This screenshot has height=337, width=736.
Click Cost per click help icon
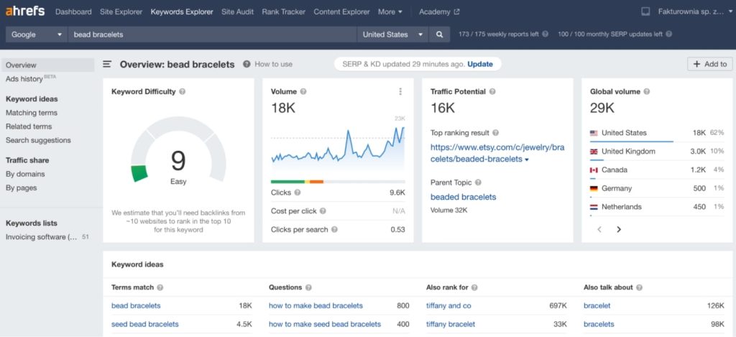click(323, 211)
